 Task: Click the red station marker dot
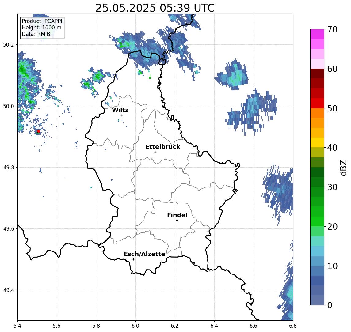39,131
